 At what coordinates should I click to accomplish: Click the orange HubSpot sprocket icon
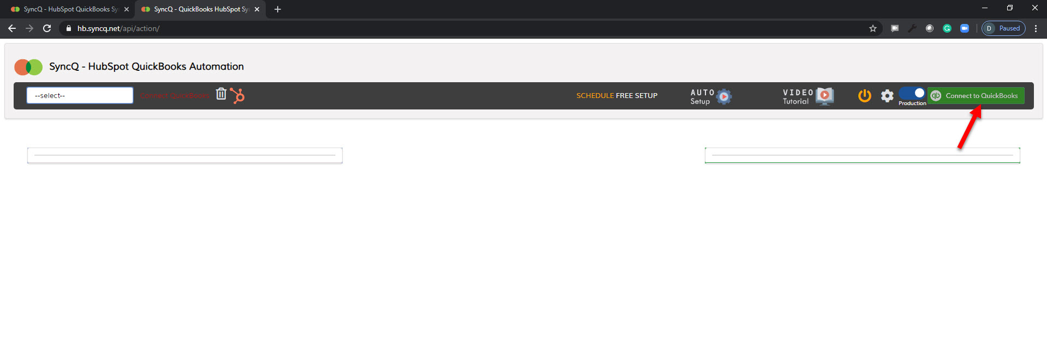click(x=237, y=96)
